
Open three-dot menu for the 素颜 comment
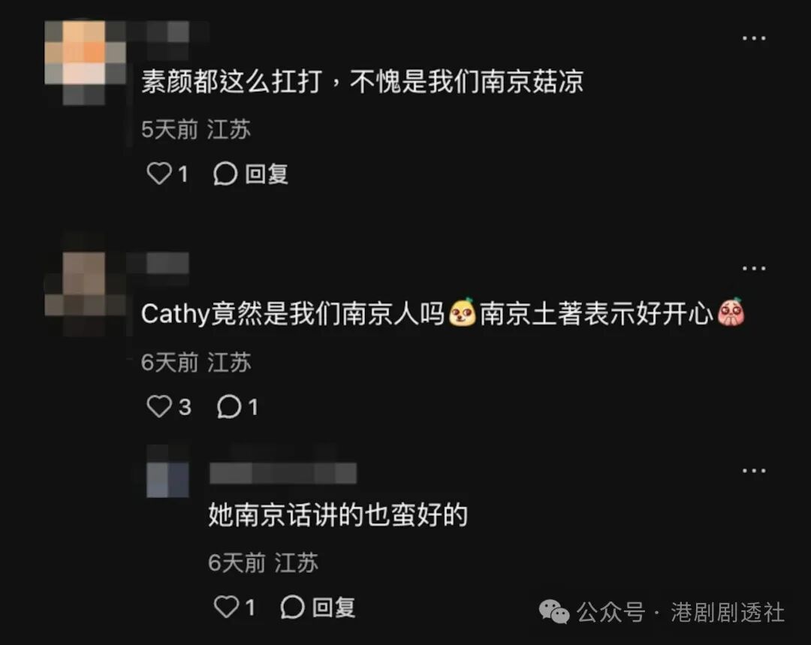point(754,38)
